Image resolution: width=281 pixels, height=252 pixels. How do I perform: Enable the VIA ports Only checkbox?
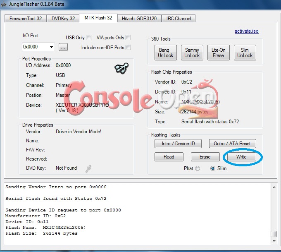pos(129,38)
